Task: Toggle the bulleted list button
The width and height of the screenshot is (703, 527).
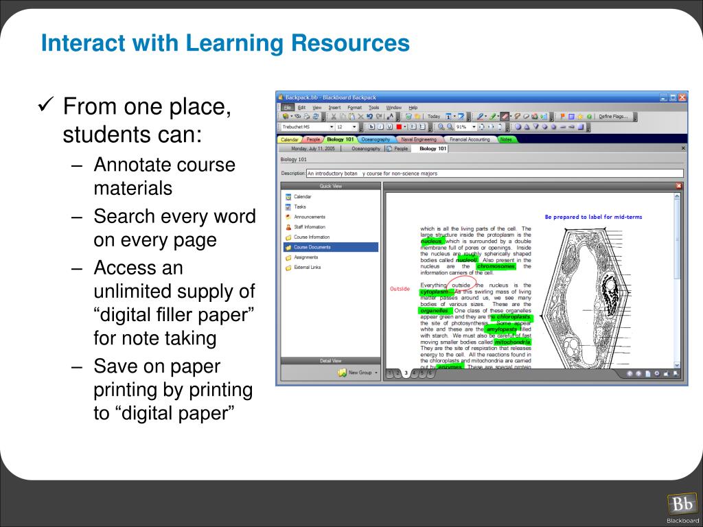Action: (413, 127)
